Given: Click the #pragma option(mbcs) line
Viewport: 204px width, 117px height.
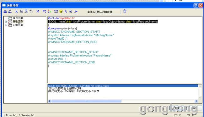Looking at the screenshot, I should pyautogui.click(x=62, y=28).
